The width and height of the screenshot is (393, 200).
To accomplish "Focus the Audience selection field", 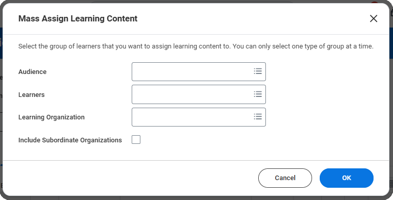I will pyautogui.click(x=199, y=71).
